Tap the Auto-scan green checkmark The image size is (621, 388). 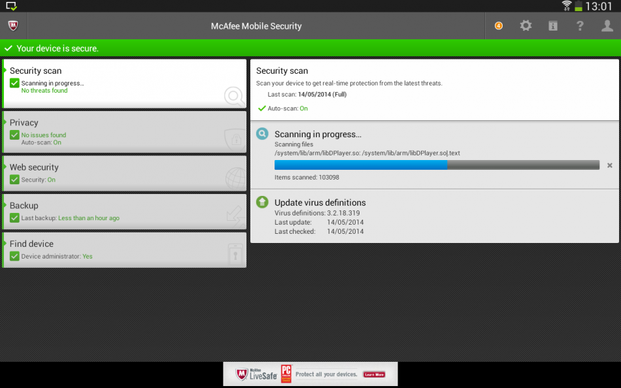[x=261, y=108]
